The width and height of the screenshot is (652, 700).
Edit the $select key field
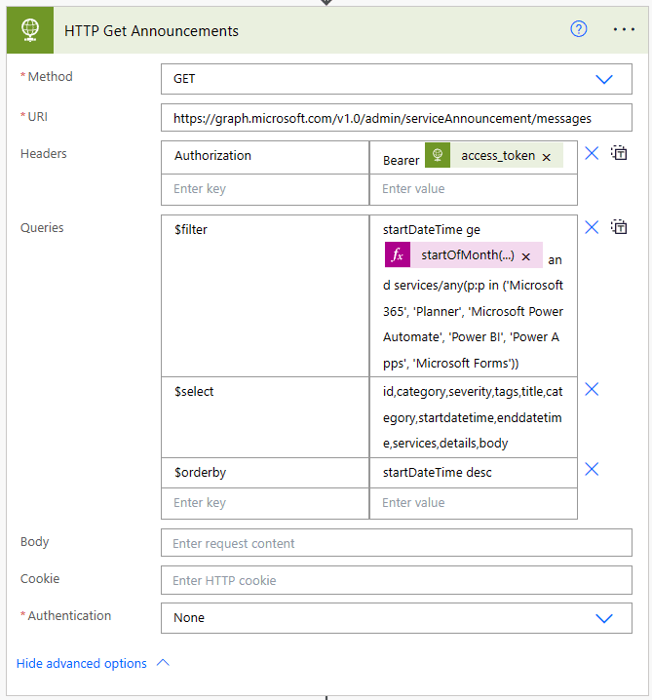click(x=265, y=417)
